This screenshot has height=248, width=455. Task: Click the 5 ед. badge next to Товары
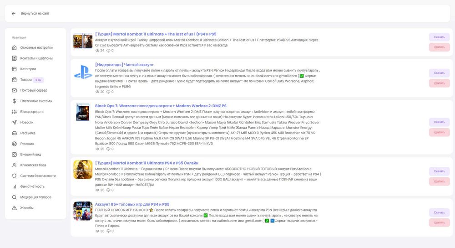[38, 80]
